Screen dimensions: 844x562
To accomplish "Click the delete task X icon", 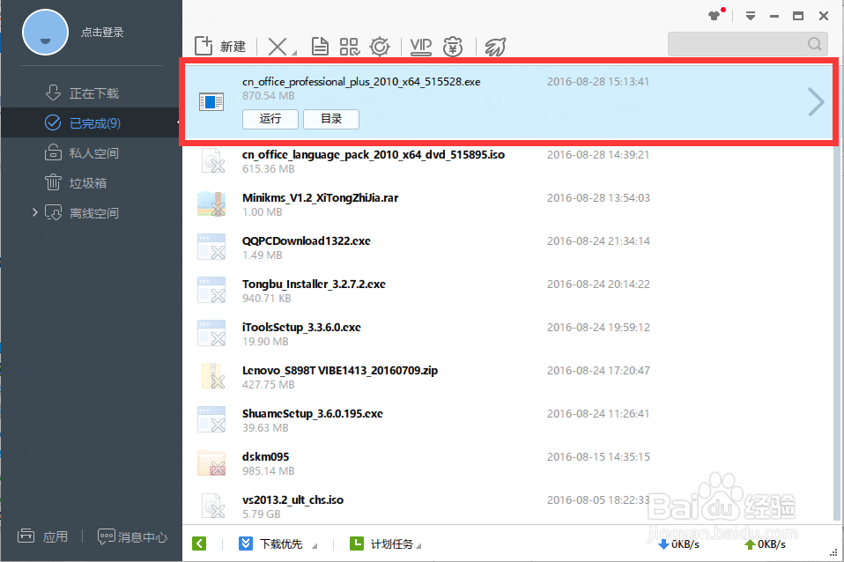I will point(278,47).
